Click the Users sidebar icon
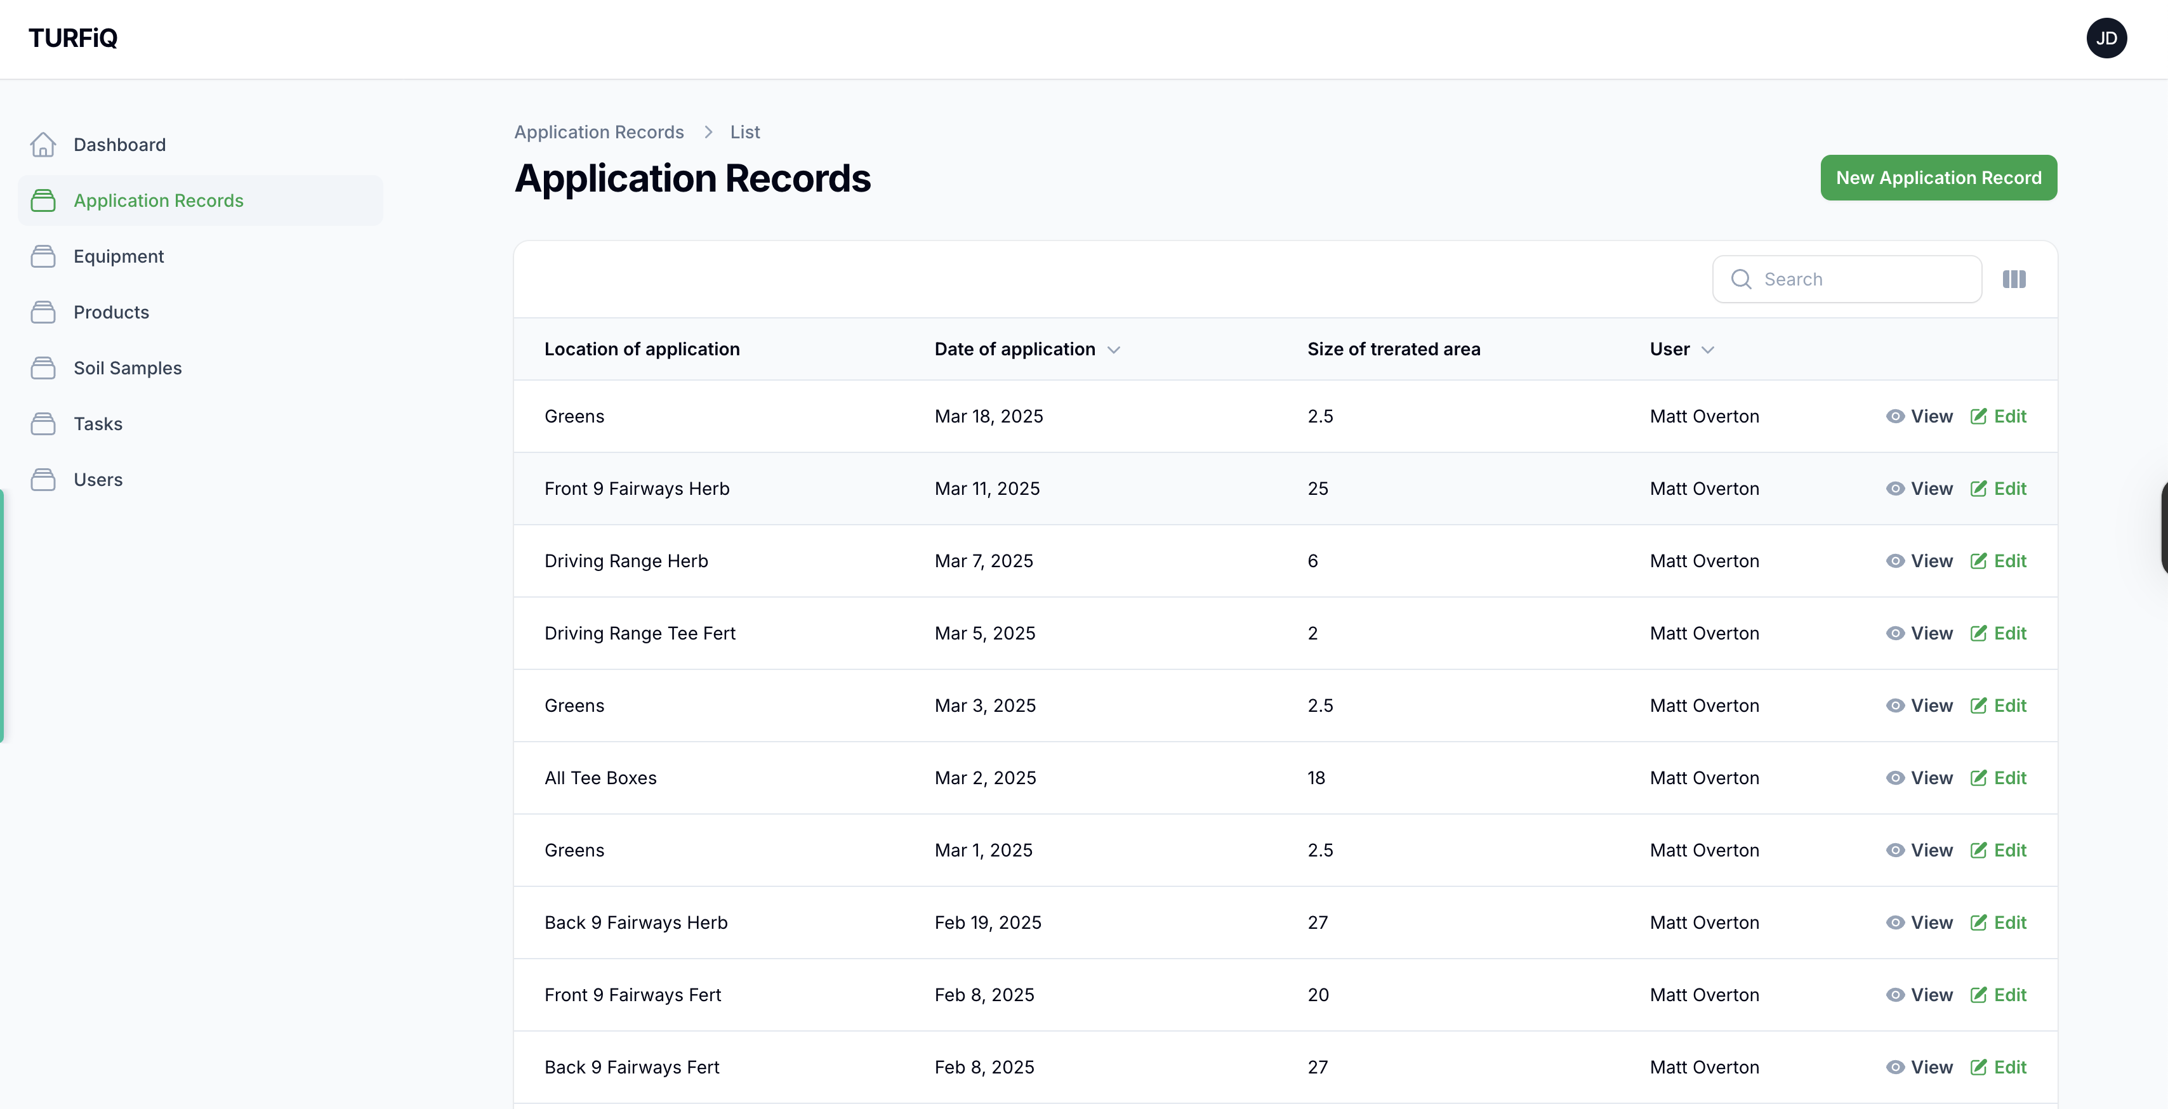Screen dimensions: 2168x1109 (x=44, y=480)
